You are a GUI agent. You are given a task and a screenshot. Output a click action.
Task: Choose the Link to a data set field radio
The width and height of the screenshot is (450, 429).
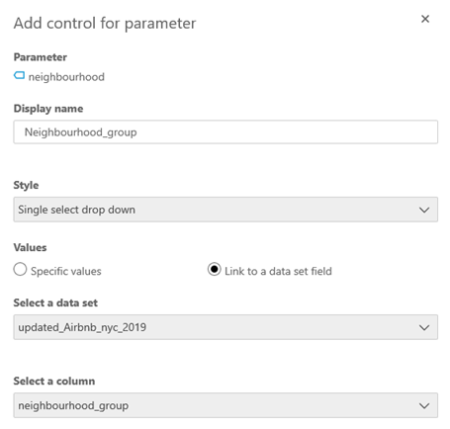[215, 270]
